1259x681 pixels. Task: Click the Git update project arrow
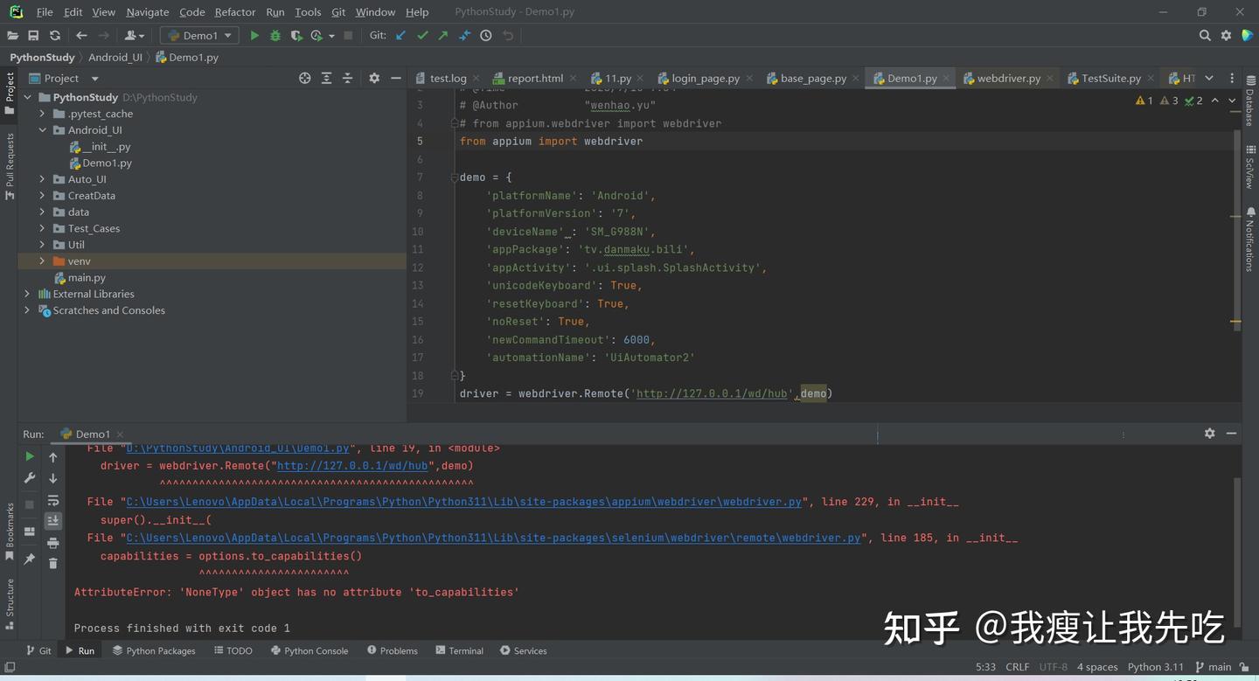tap(401, 36)
